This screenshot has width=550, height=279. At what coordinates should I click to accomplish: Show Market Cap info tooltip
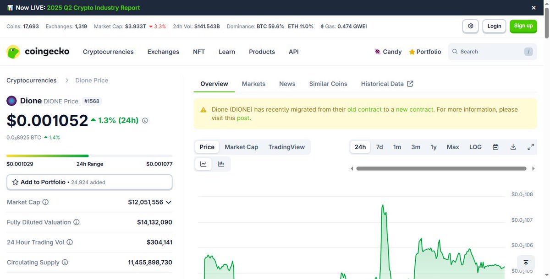(x=45, y=202)
